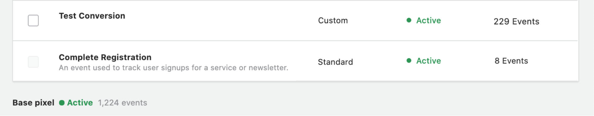Click Active status text for Test Conversion
Viewport: 594px width, 116px height.
pos(428,20)
